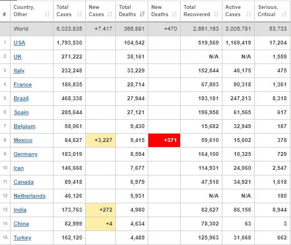Image resolution: width=291 pixels, height=245 pixels.
Task: Open the India country link
Action: click(x=20, y=210)
